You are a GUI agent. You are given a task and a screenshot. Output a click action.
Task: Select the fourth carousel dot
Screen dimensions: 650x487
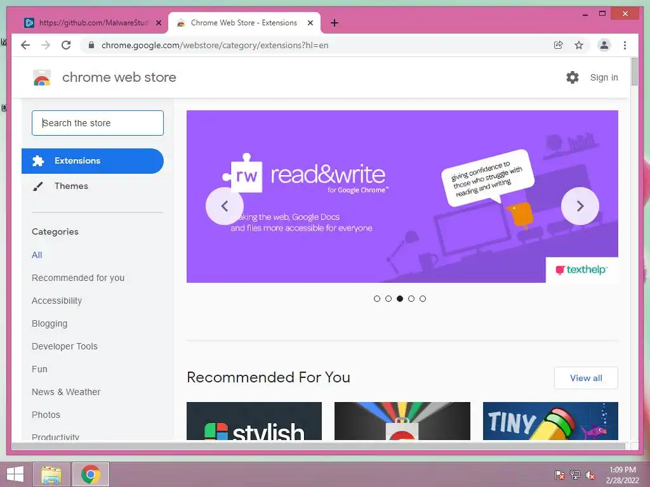(411, 299)
